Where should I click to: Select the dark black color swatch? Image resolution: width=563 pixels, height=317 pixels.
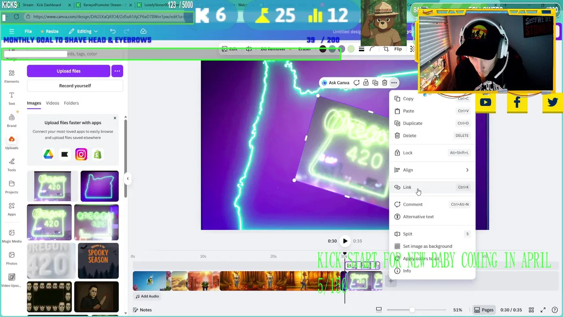click(x=323, y=49)
